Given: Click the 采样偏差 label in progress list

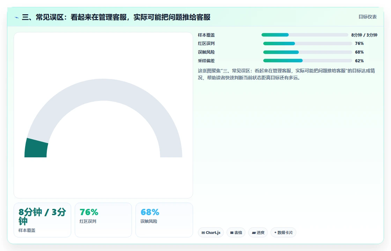Looking at the screenshot, I should pyautogui.click(x=206, y=61).
